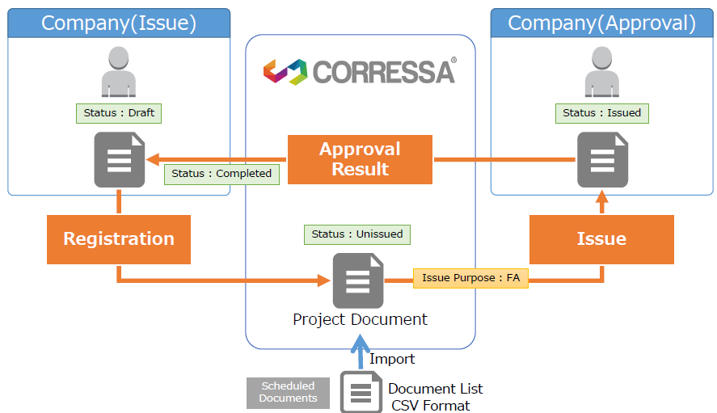The width and height of the screenshot is (717, 413).
Task: Click the Scheduled Documents gray label
Action: pyautogui.click(x=288, y=393)
